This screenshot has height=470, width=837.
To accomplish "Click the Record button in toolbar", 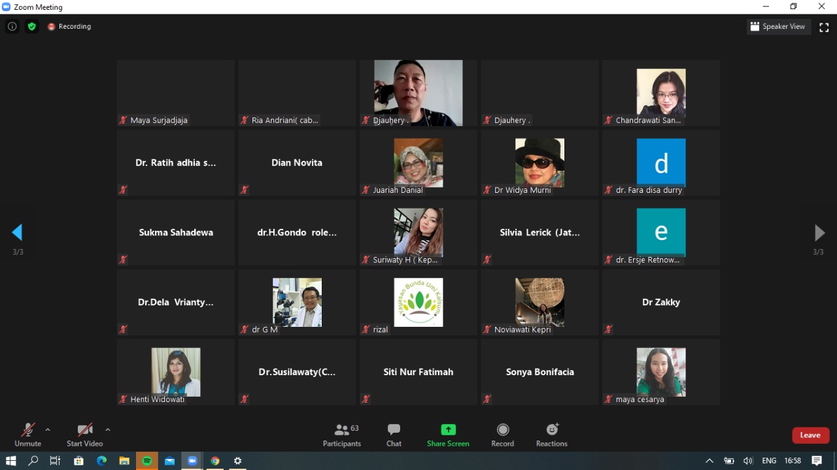I will 502,435.
